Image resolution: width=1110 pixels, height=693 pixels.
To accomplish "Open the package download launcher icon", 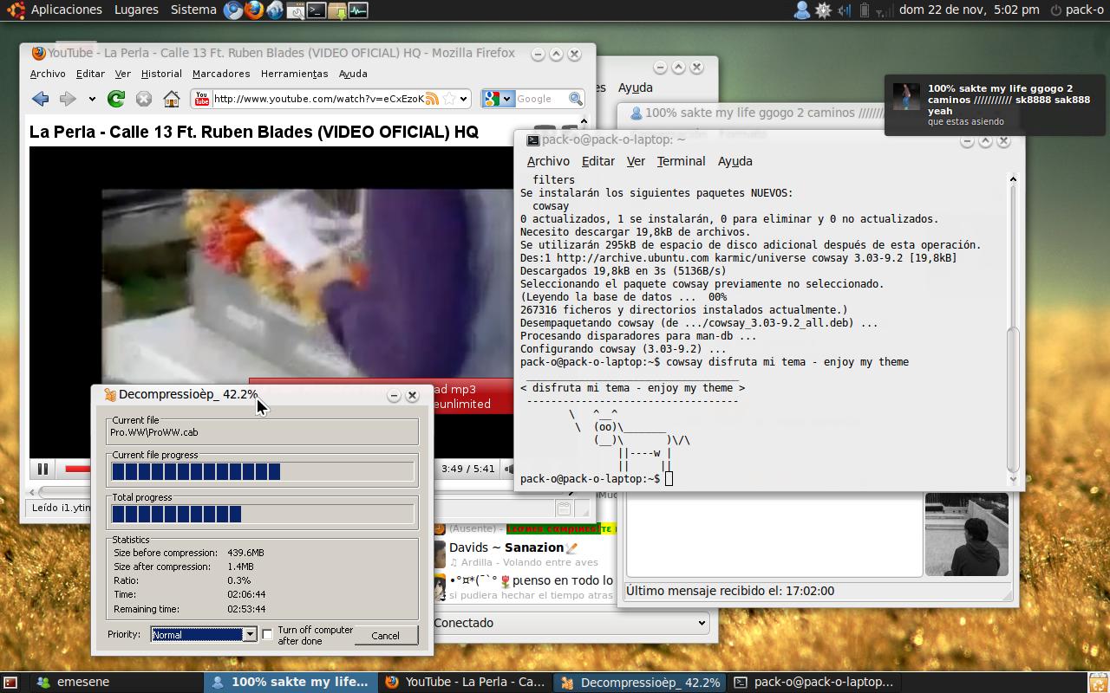I will point(337,10).
